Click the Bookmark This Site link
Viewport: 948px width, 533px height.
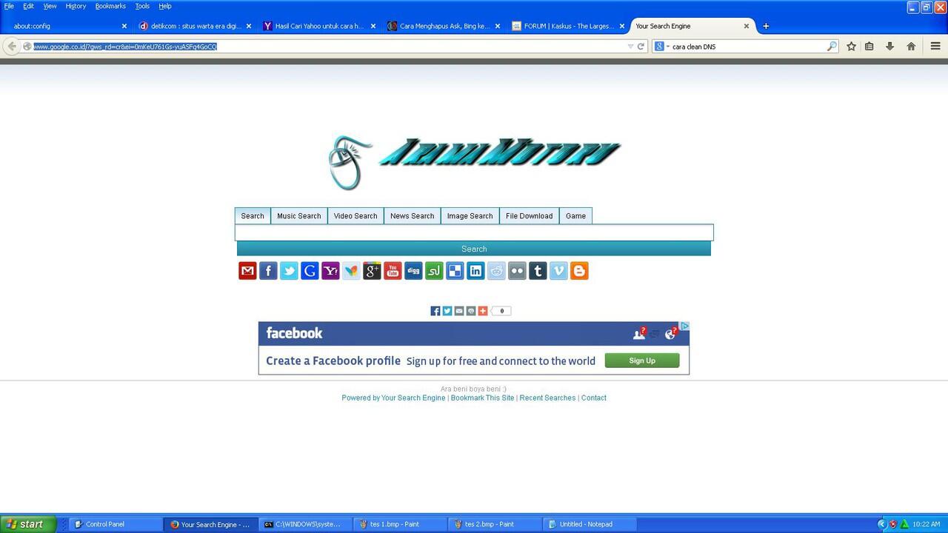[x=482, y=398]
